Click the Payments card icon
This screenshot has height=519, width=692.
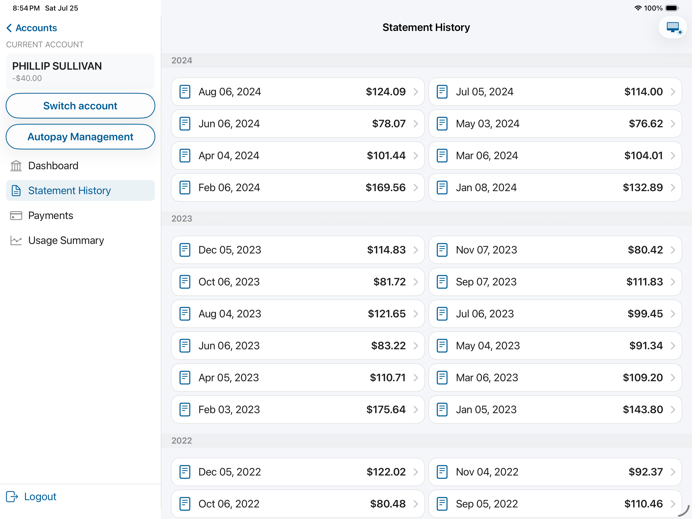click(x=16, y=215)
